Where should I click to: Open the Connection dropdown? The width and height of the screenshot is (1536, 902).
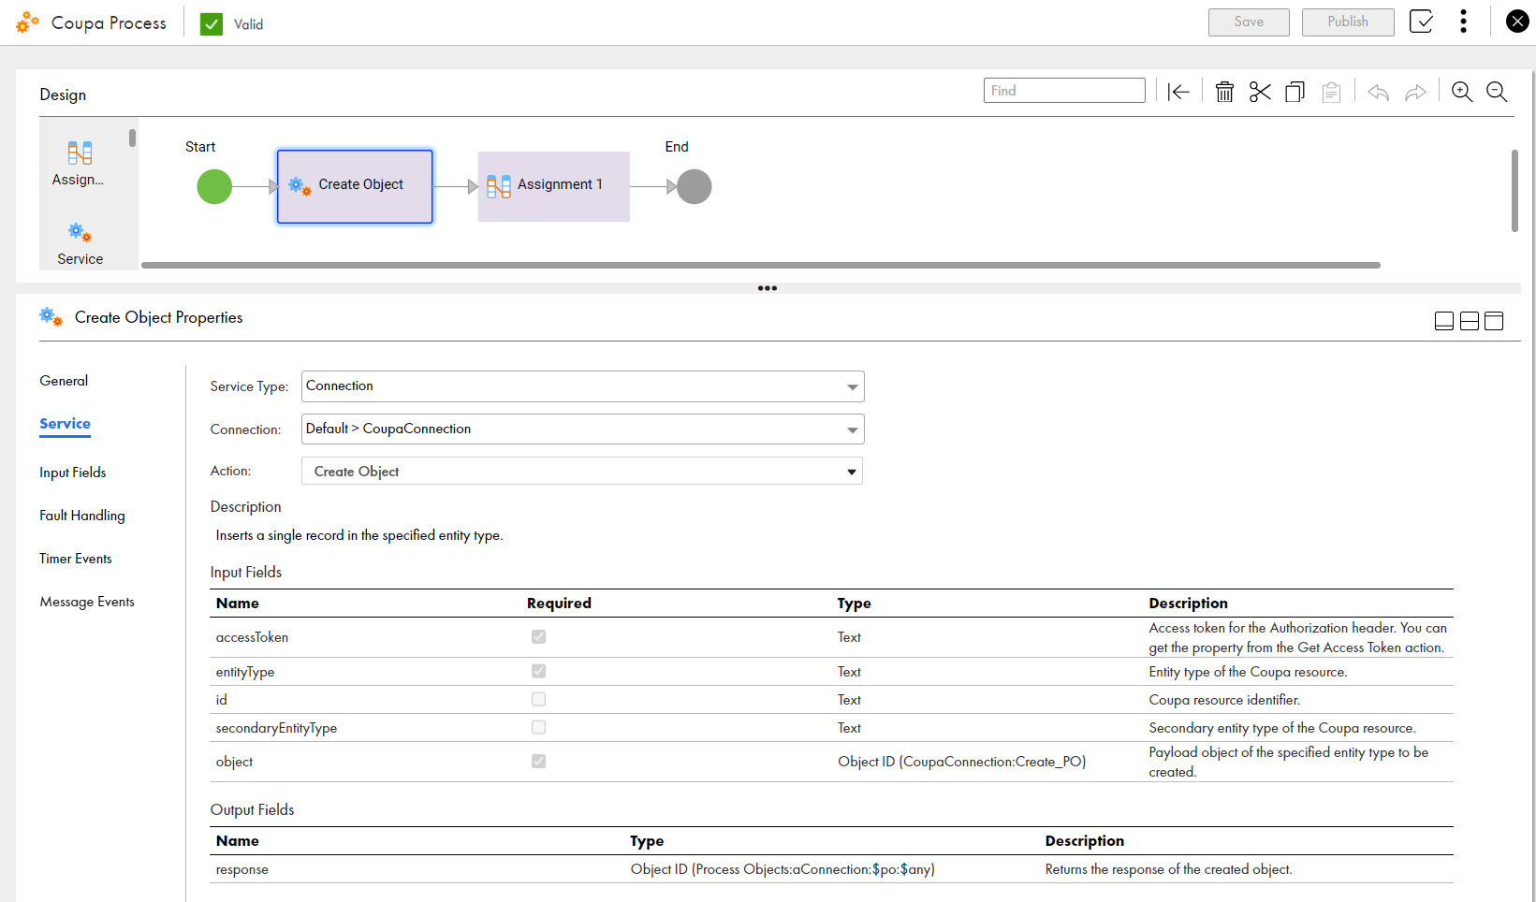pos(582,429)
